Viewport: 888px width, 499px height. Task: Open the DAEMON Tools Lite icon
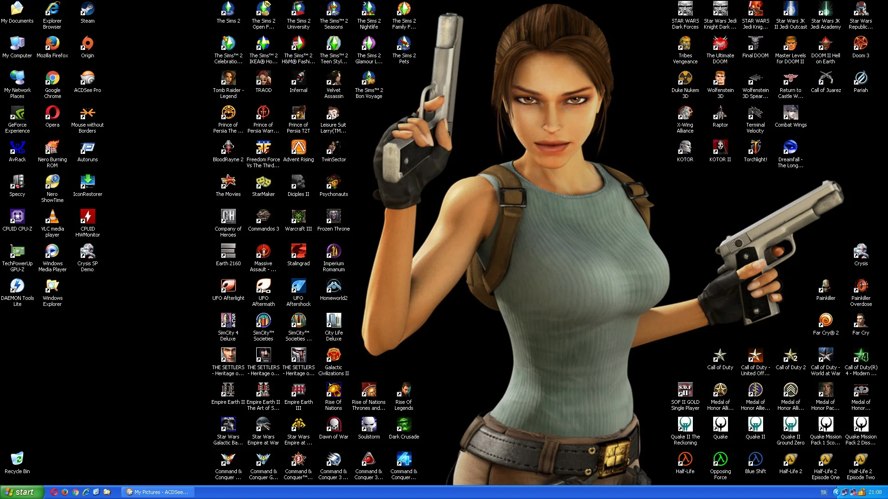[17, 293]
